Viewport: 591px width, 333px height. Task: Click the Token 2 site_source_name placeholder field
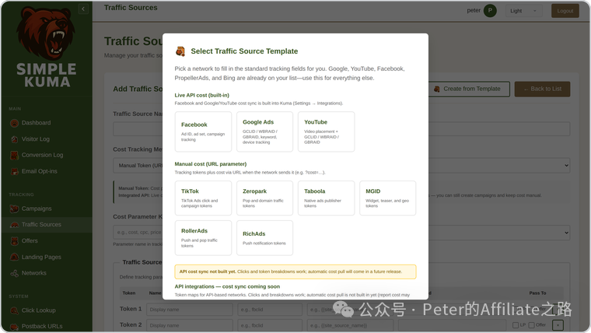coord(350,325)
